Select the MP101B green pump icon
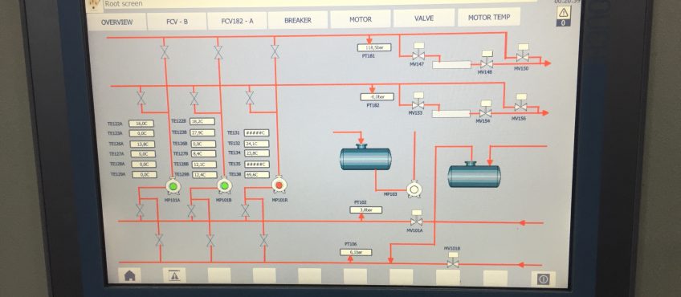The height and width of the screenshot is (297, 681). (225, 186)
